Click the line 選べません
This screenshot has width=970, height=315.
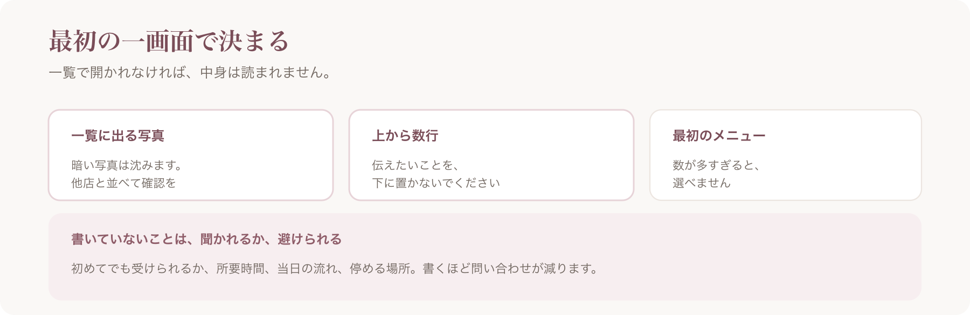tap(702, 183)
